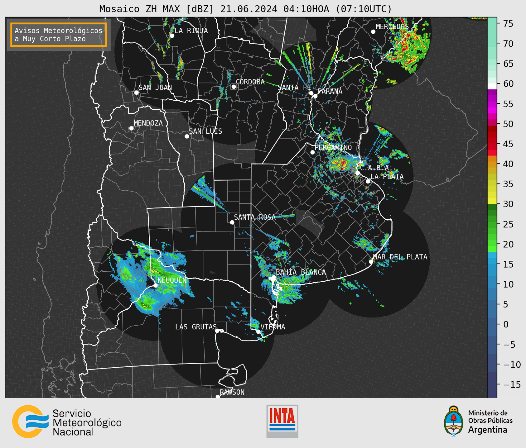The image size is (526, 448).
Task: Click the NEUQUÉN map label
Action: pos(172,280)
